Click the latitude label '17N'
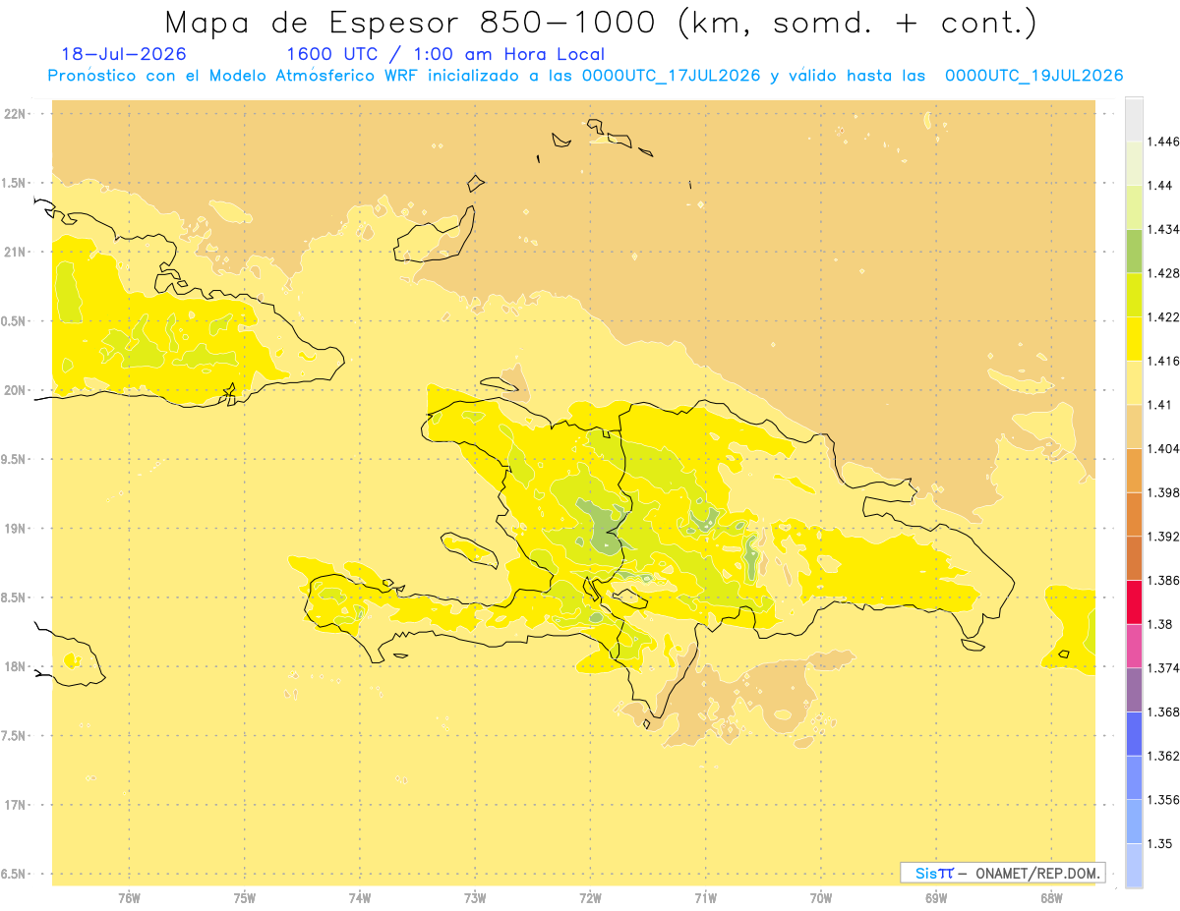 tap(15, 805)
